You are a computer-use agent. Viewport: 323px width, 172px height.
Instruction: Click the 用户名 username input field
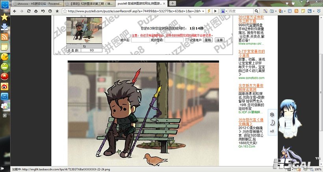140,40
